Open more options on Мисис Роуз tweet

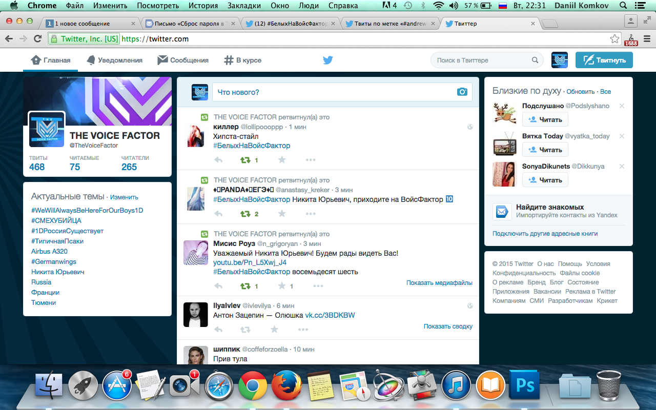318,286
